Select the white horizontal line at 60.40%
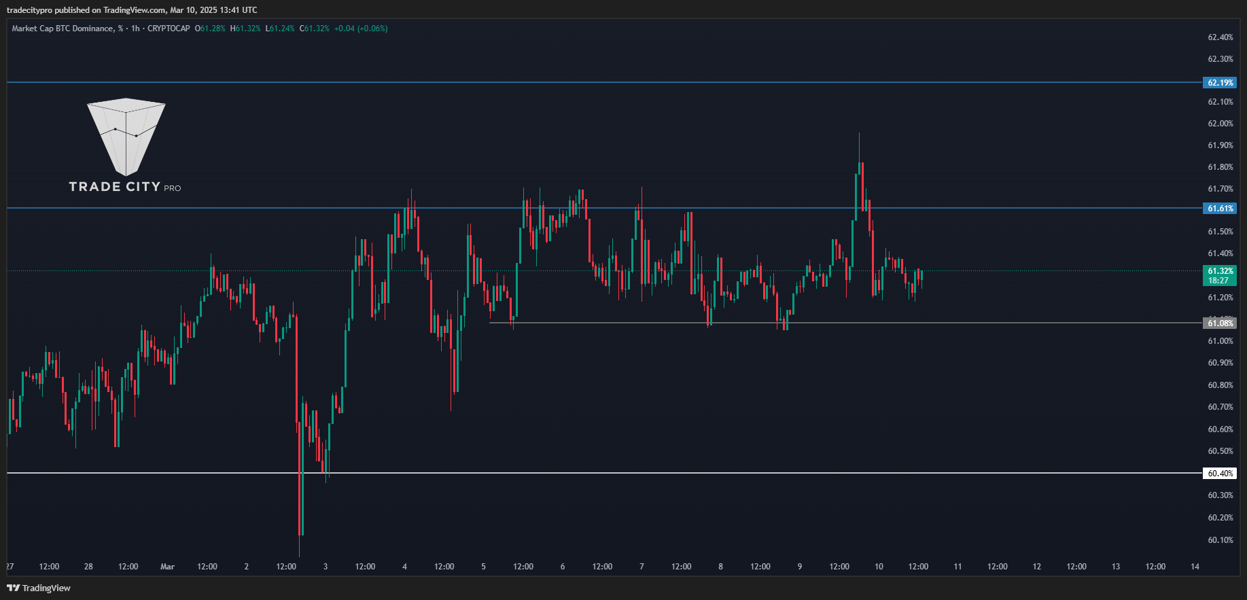This screenshot has height=600, width=1247. point(605,473)
